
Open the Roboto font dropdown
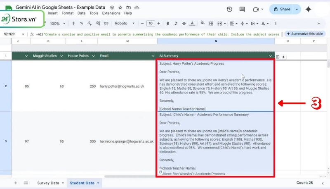(124, 24)
